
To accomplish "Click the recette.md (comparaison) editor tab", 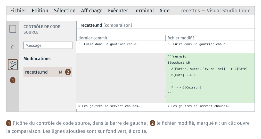I will click(106, 25).
